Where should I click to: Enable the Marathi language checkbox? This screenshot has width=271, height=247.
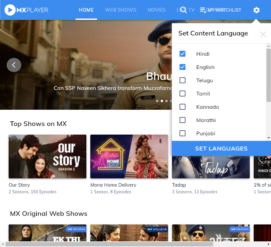pyautogui.click(x=183, y=120)
